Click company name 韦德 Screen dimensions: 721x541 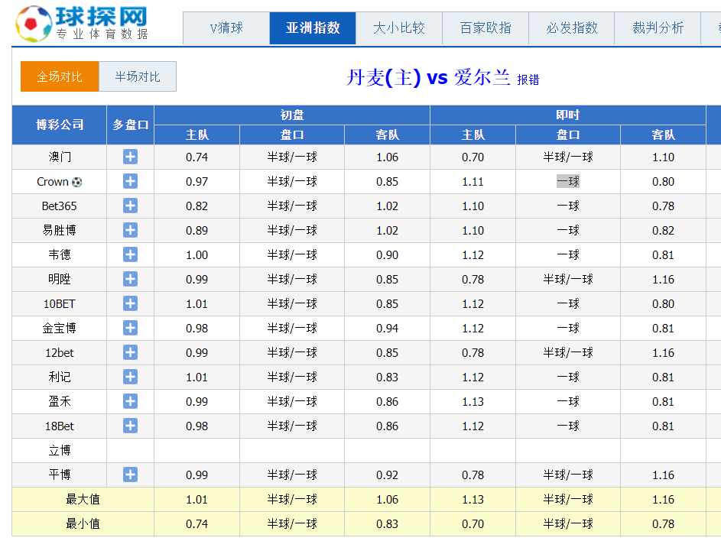coord(60,254)
